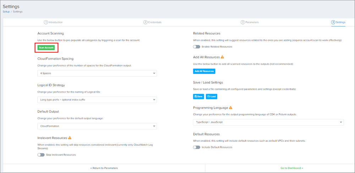Switch to the Introduction step tab

point(53,22)
